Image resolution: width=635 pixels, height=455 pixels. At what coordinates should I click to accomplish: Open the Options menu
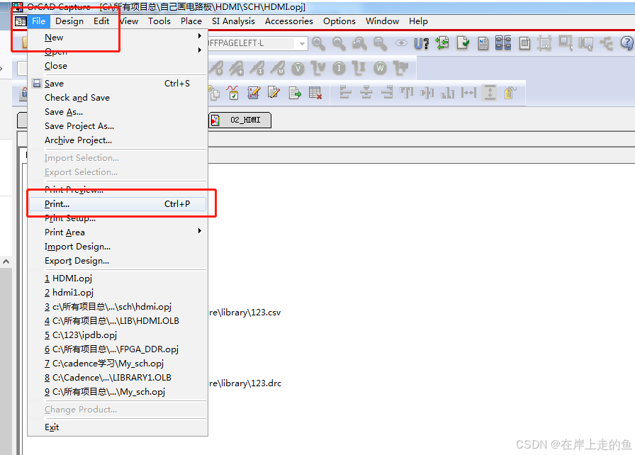click(x=339, y=21)
